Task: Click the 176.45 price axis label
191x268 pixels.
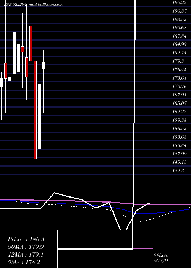Action: [x=180, y=70]
